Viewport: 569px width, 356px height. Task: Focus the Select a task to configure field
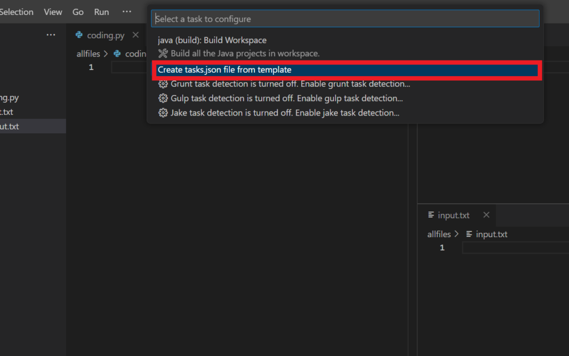pos(345,19)
